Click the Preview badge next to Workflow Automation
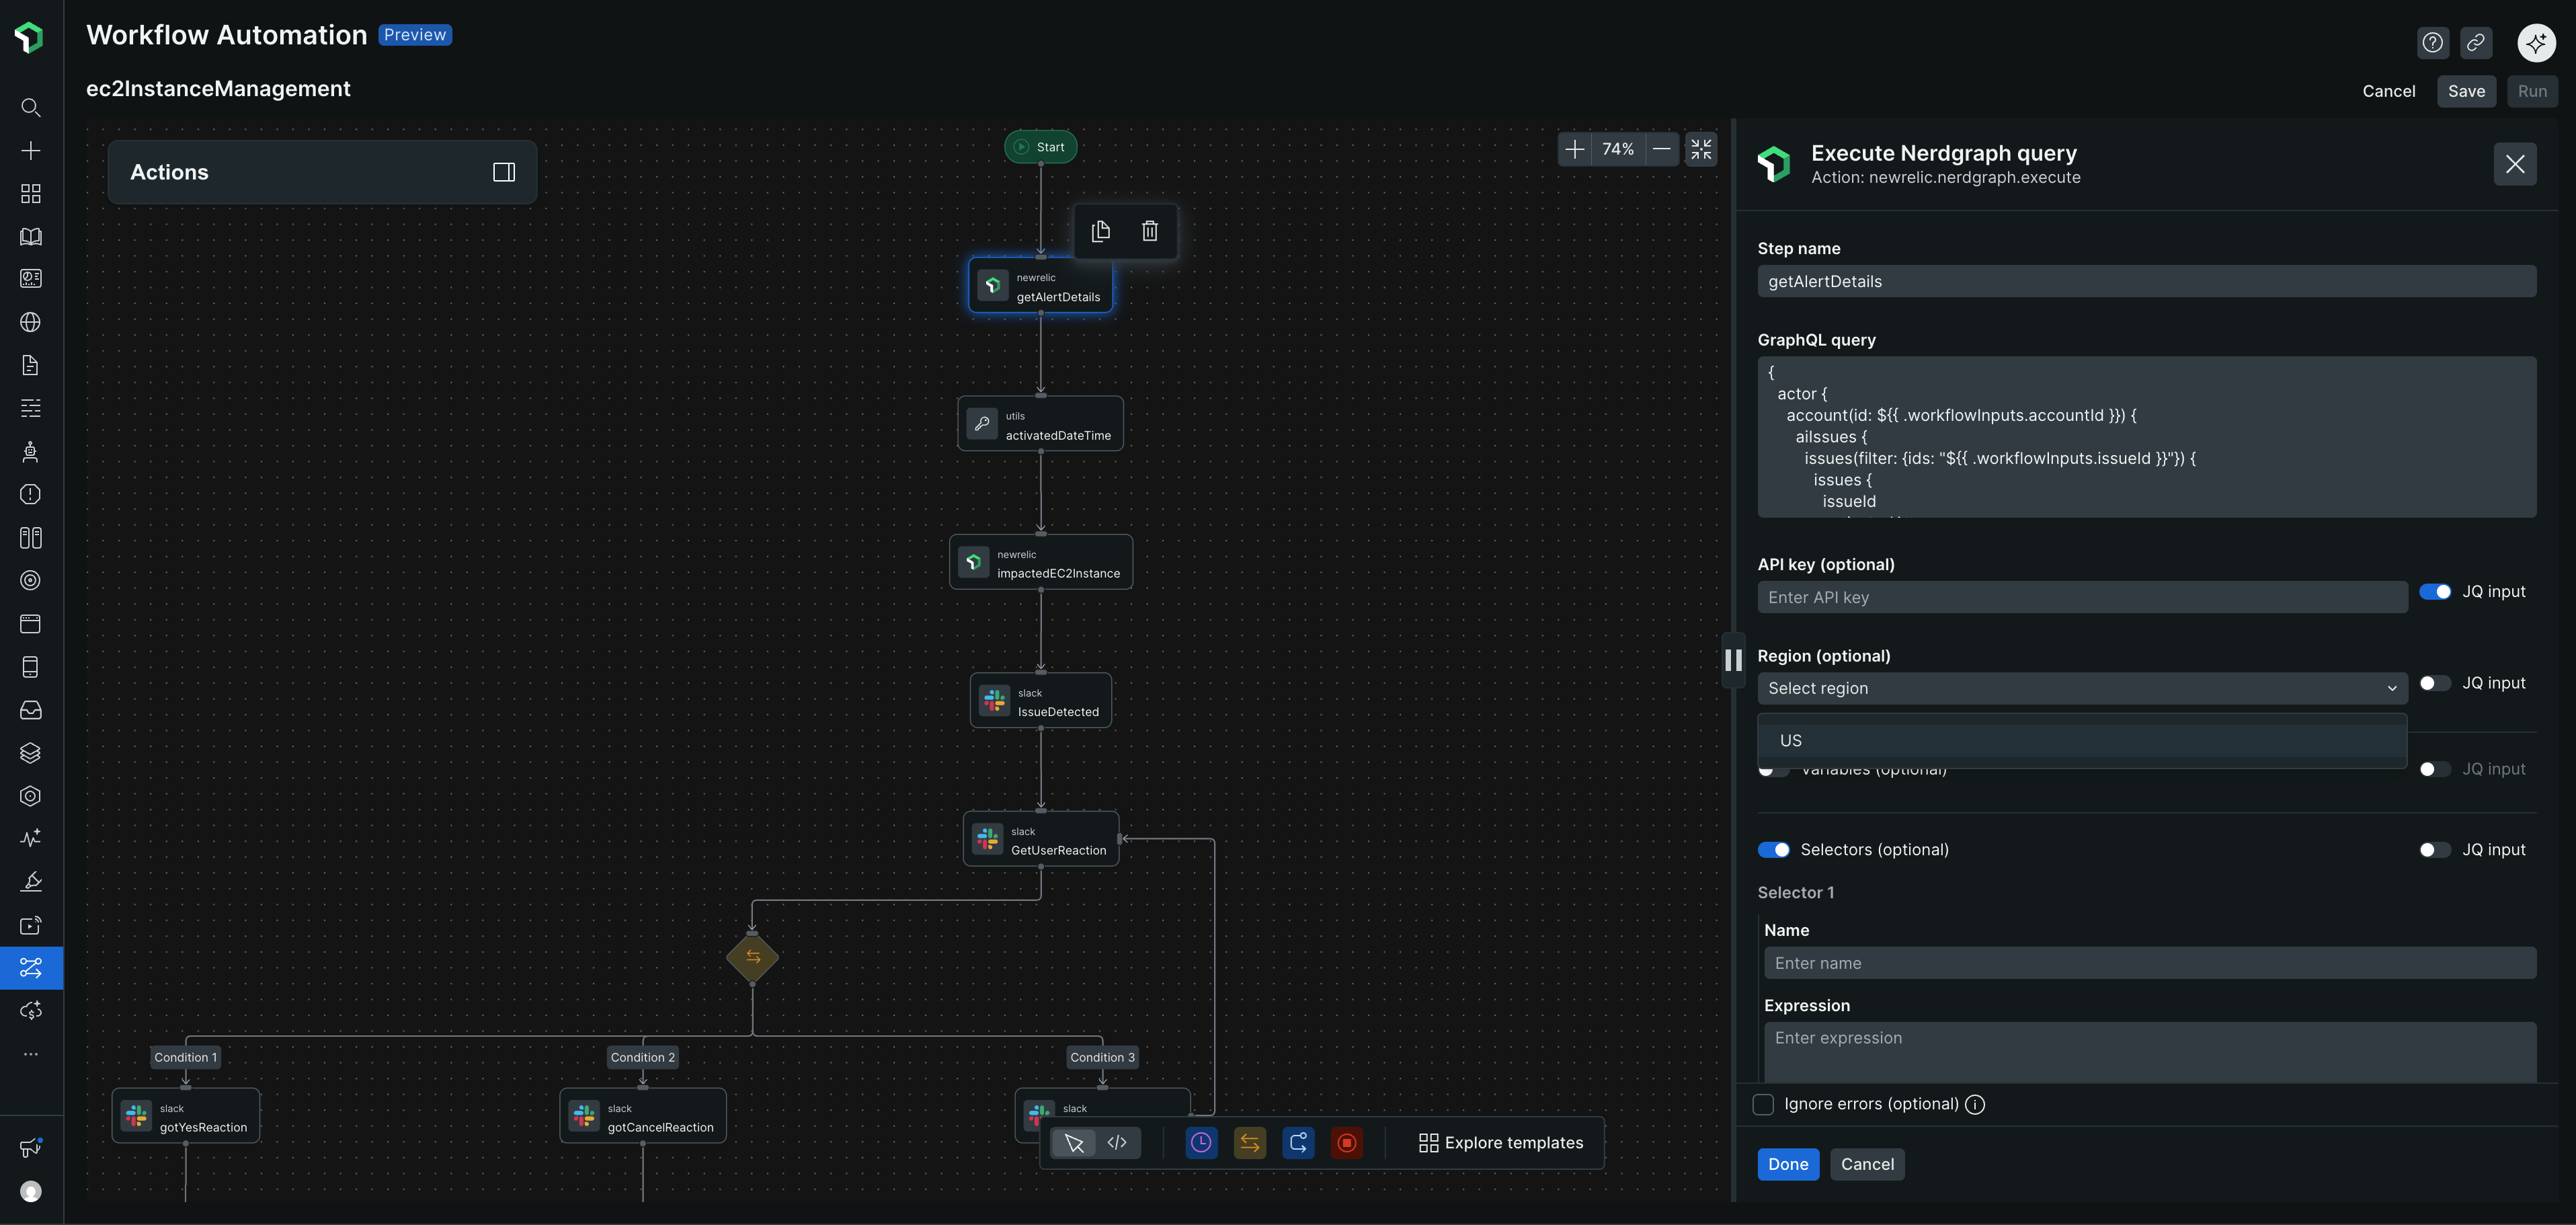2576x1225 pixels. tap(415, 34)
